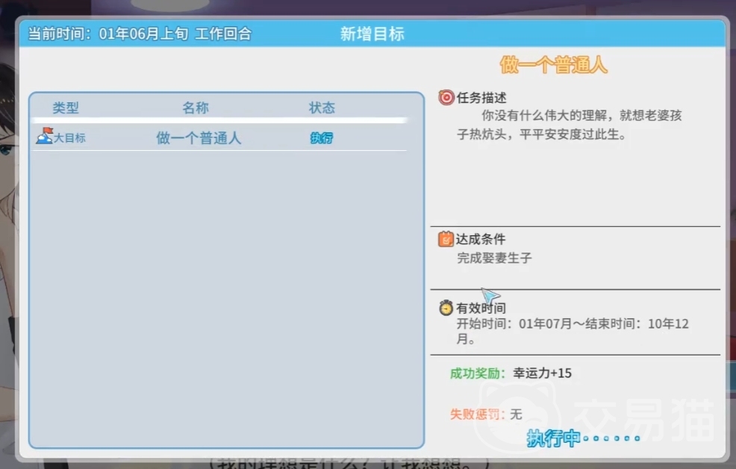Click the 状态 column header
The width and height of the screenshot is (736, 469).
click(x=322, y=108)
